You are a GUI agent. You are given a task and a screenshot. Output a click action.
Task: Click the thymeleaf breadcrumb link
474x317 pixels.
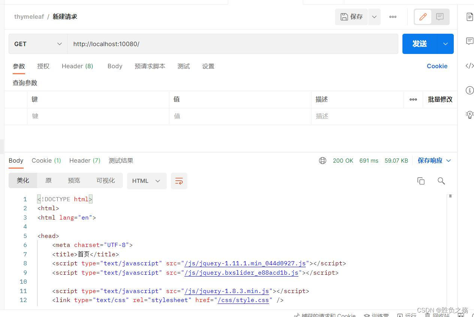pyautogui.click(x=29, y=17)
